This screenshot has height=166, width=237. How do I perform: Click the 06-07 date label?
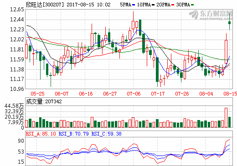62,94
